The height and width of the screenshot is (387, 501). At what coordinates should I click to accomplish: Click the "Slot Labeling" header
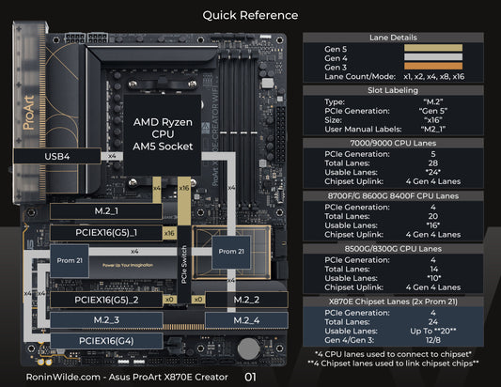point(393,90)
